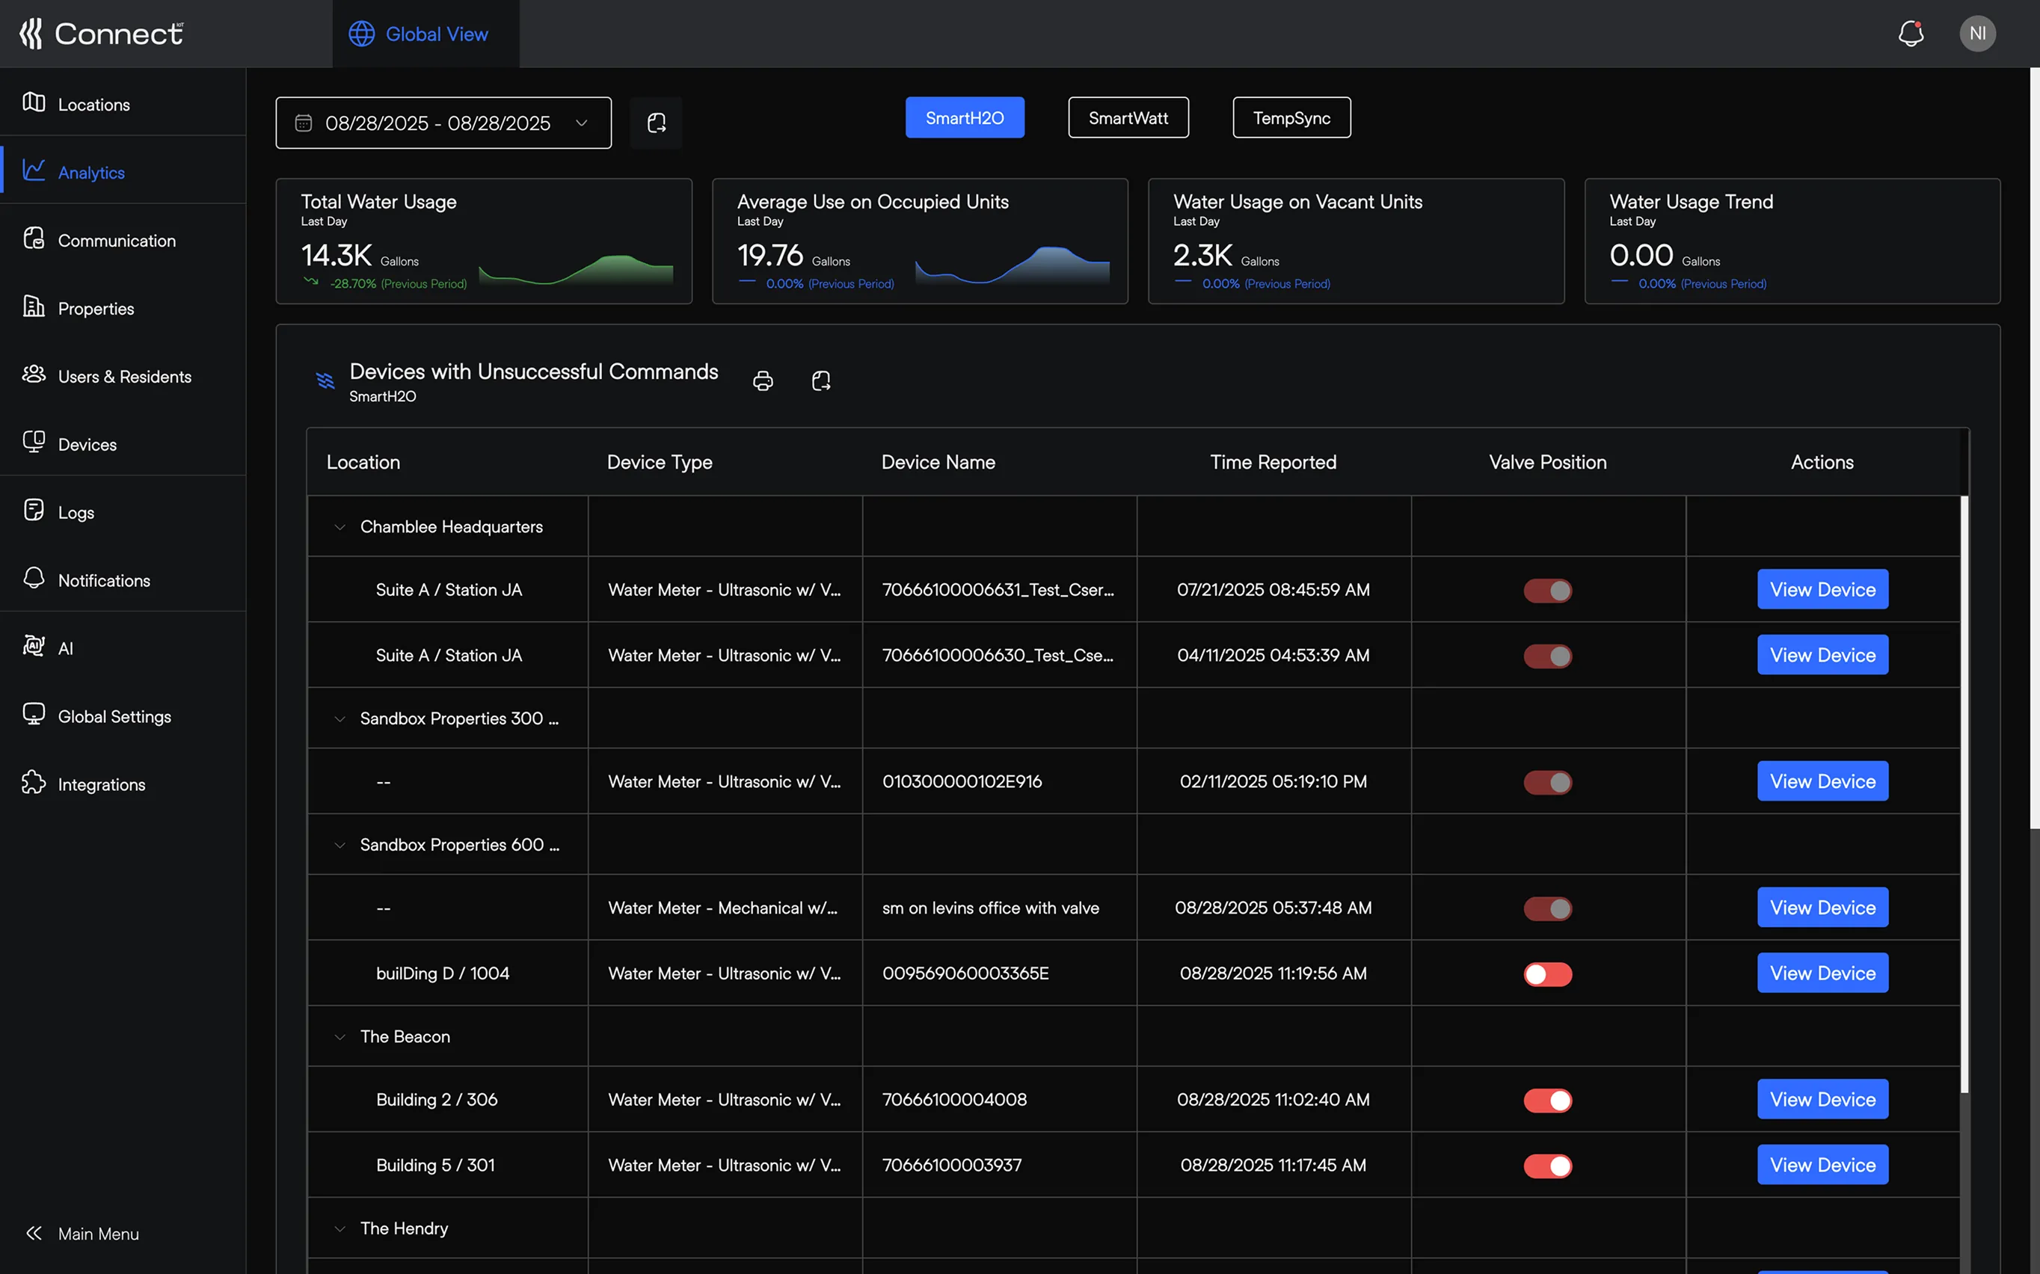Toggle valve for Building 2 / 306

pos(1547,1101)
